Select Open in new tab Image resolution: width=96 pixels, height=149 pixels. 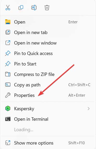48,32
